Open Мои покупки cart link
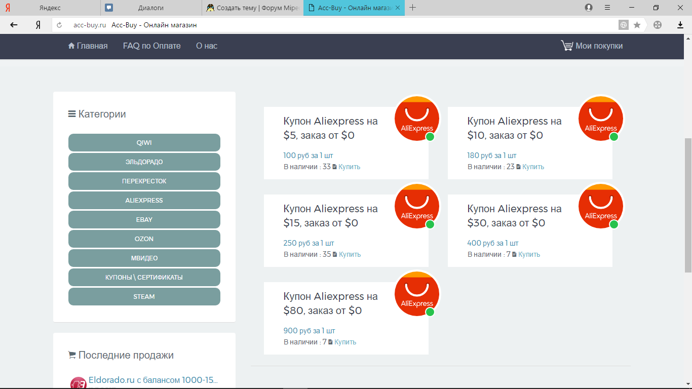 592,46
